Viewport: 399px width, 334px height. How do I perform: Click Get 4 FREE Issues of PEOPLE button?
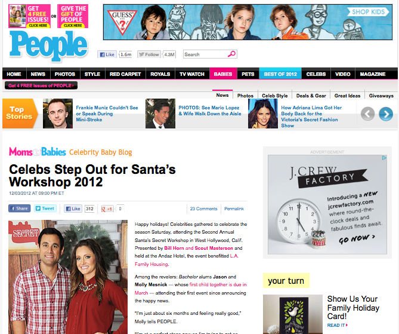pos(41,85)
